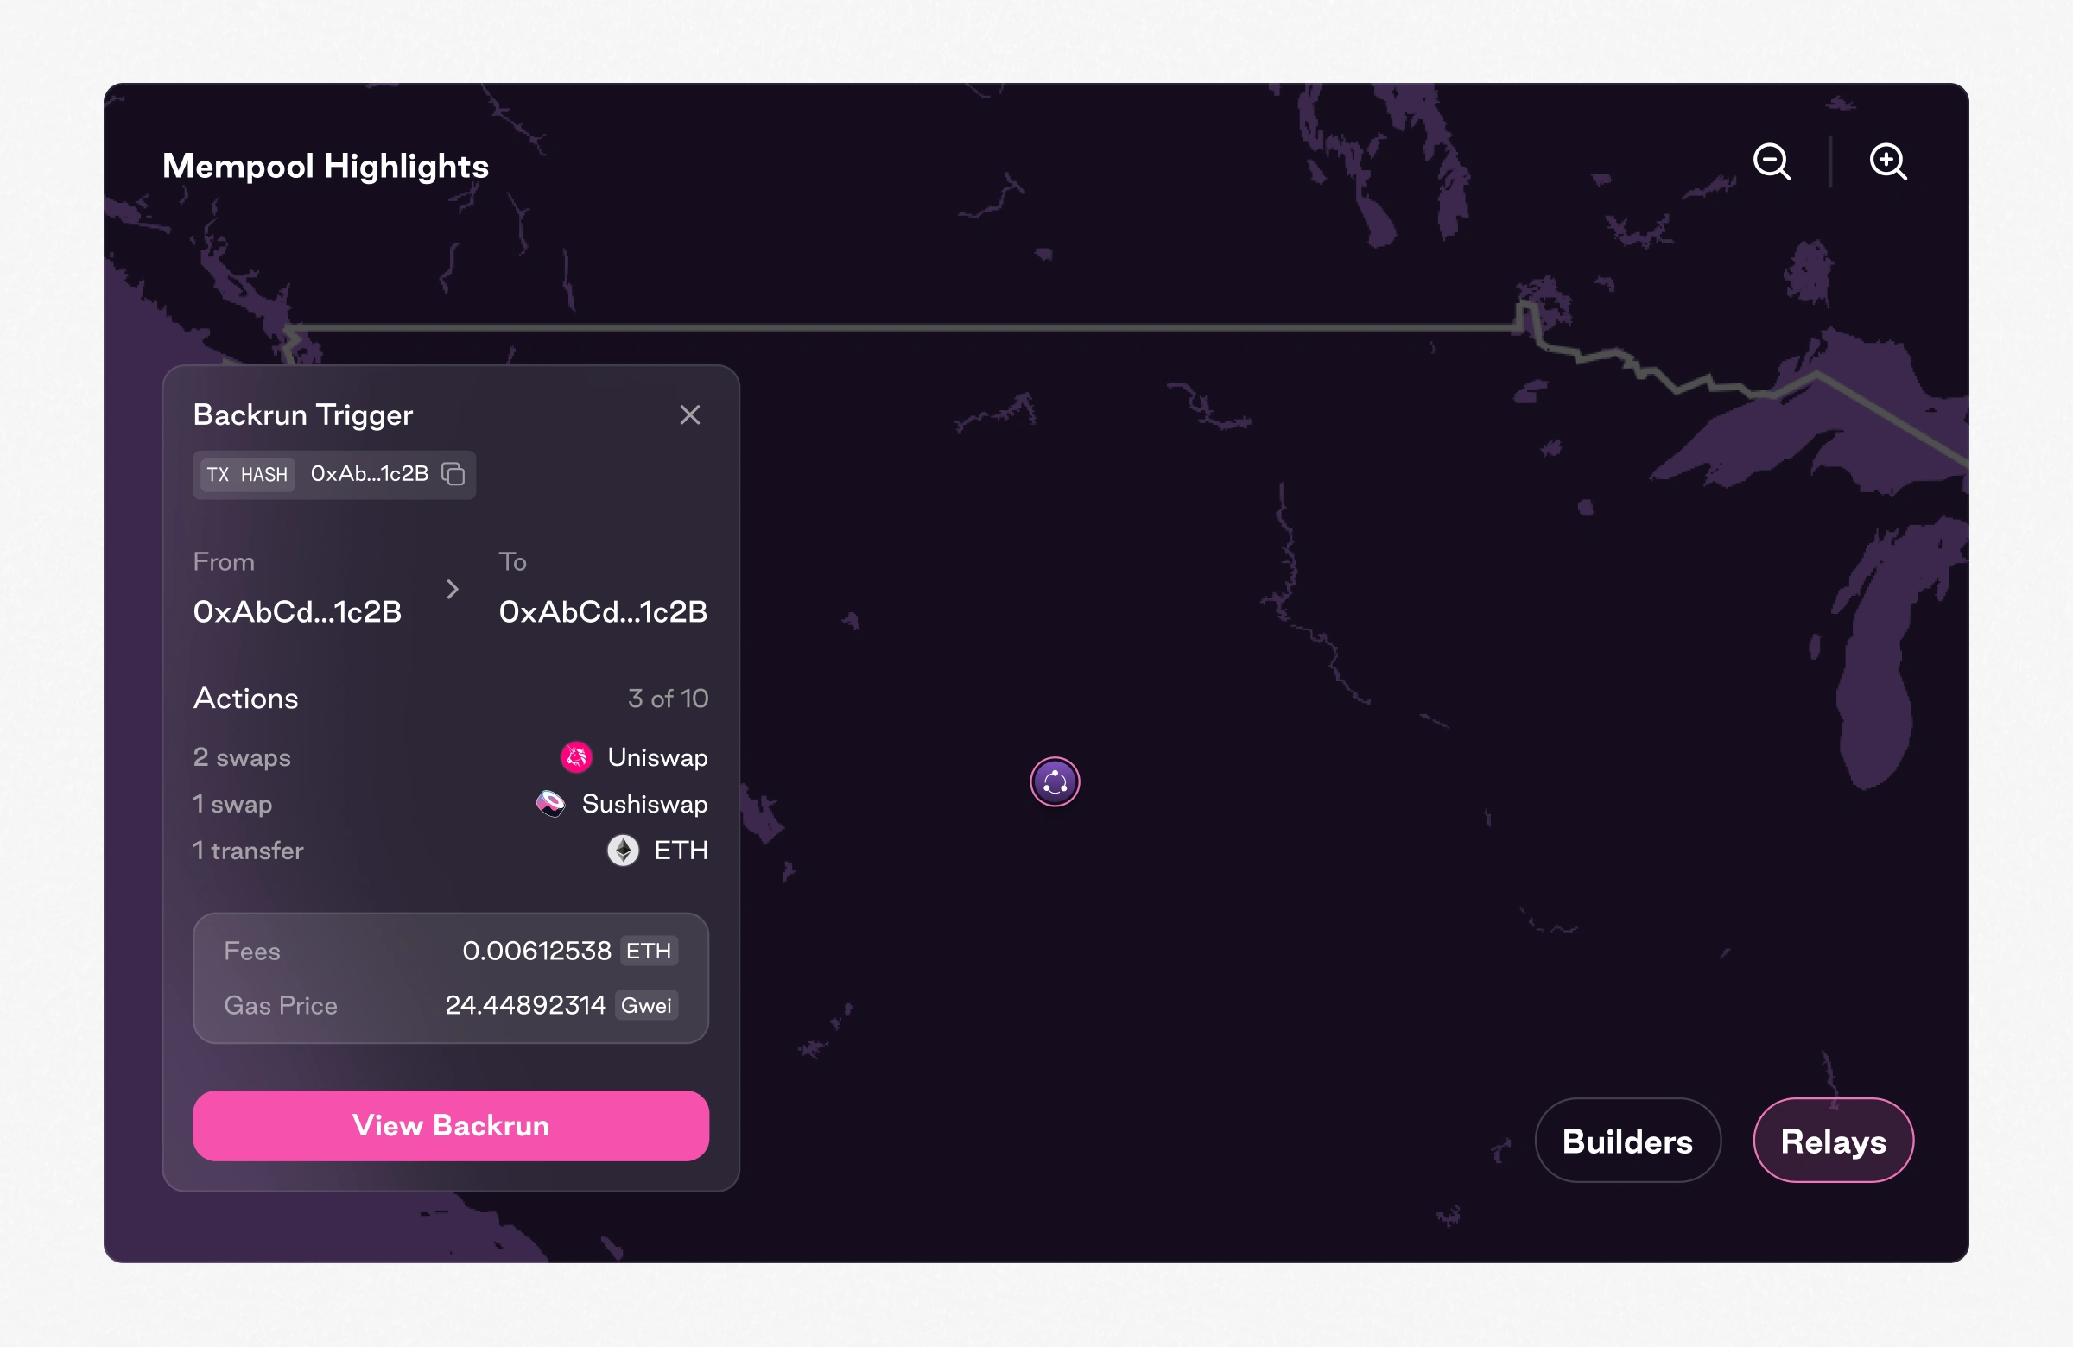Viewport: 2073px width, 1347px height.
Task: Open the From address 0xAbCd...1c2B
Action: pos(297,612)
